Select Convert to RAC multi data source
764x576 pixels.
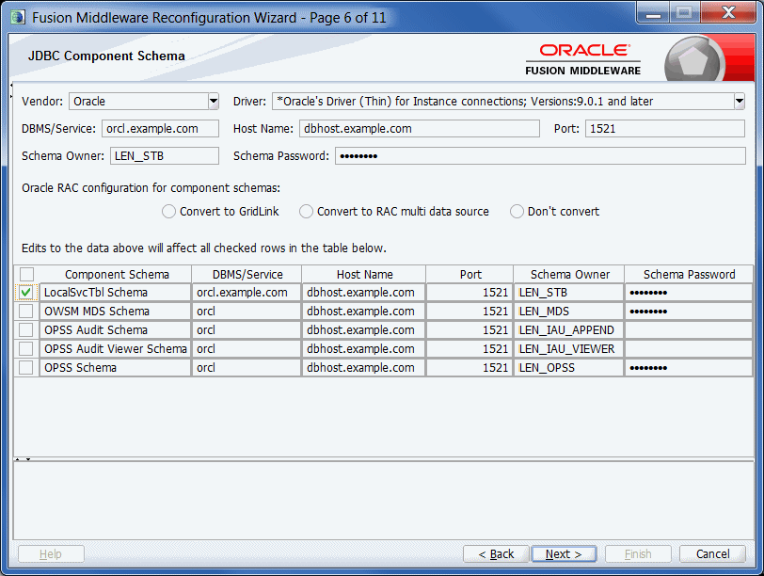(x=306, y=212)
